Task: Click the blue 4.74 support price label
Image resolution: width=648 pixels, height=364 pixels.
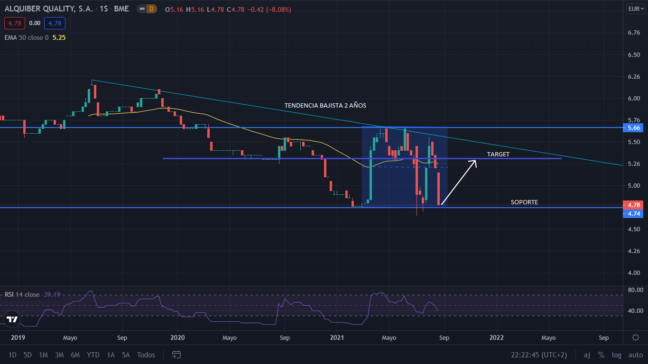Action: (x=634, y=214)
